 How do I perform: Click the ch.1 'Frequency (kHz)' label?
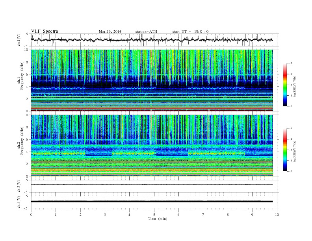point(22,76)
